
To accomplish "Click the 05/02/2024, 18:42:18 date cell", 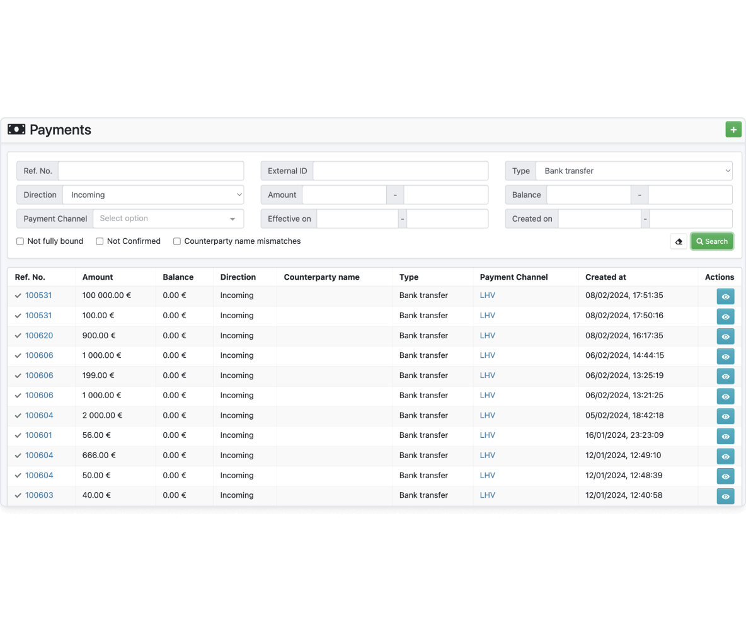I will coord(624,415).
